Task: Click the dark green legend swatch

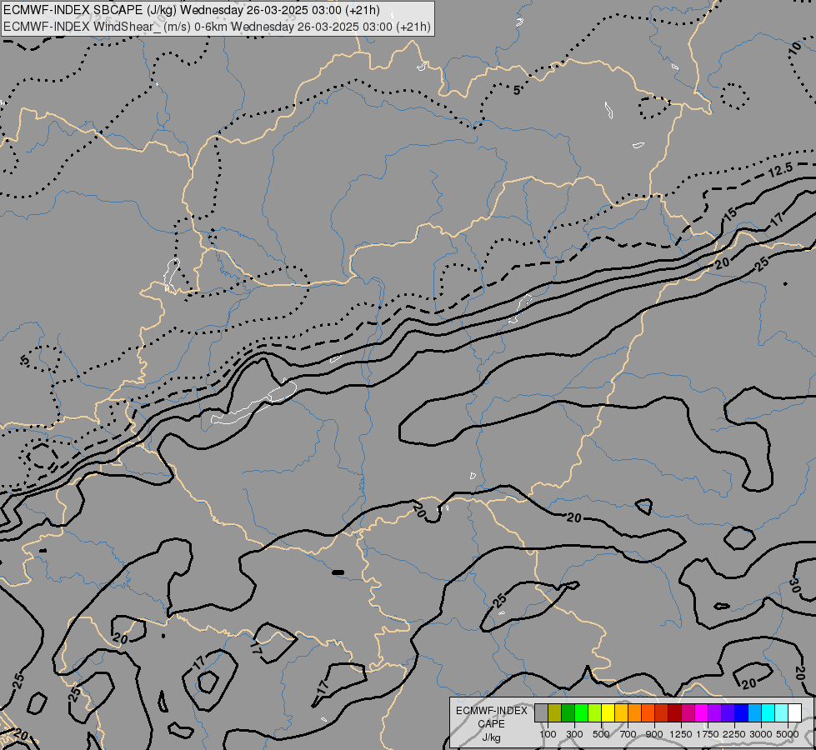Action: click(568, 713)
